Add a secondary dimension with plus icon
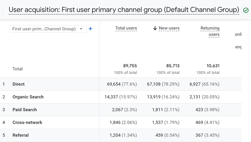 [91, 29]
